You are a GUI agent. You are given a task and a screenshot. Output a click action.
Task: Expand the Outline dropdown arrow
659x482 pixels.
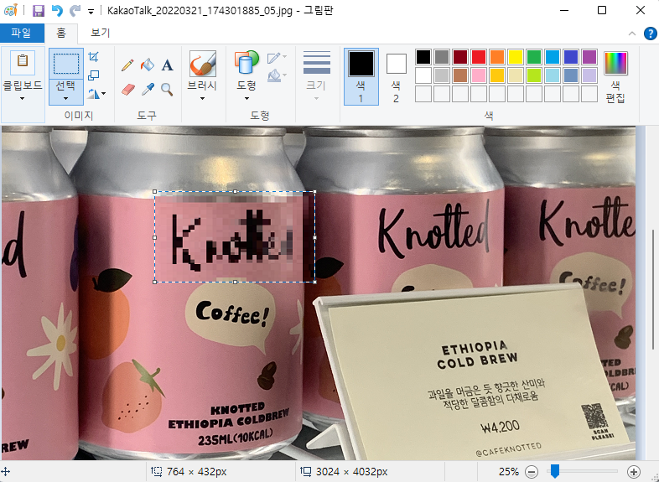pos(284,57)
